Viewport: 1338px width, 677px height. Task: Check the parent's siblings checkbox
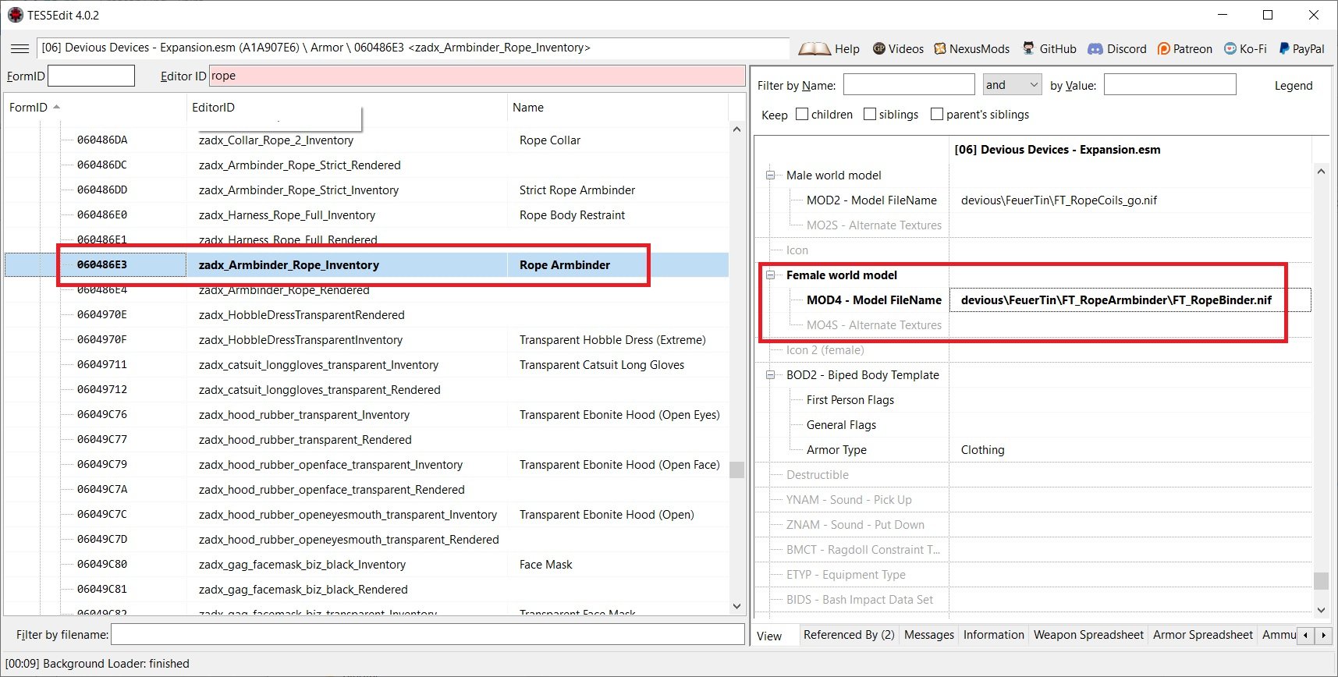[x=937, y=114]
